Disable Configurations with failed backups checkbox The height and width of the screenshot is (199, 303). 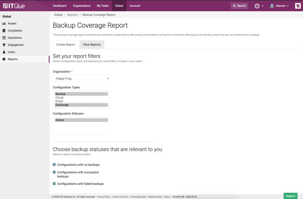pyautogui.click(x=54, y=184)
